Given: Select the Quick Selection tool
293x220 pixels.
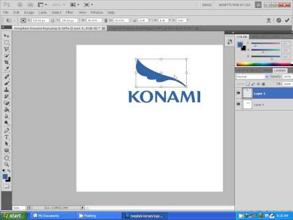Looking at the screenshot, I should pyautogui.click(x=7, y=56).
